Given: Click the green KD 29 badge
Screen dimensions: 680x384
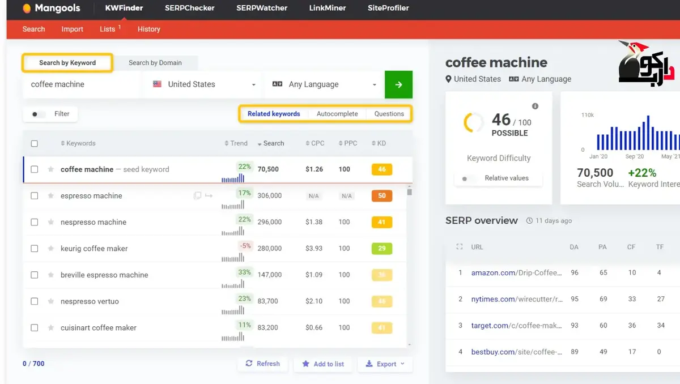Looking at the screenshot, I should click(382, 249).
